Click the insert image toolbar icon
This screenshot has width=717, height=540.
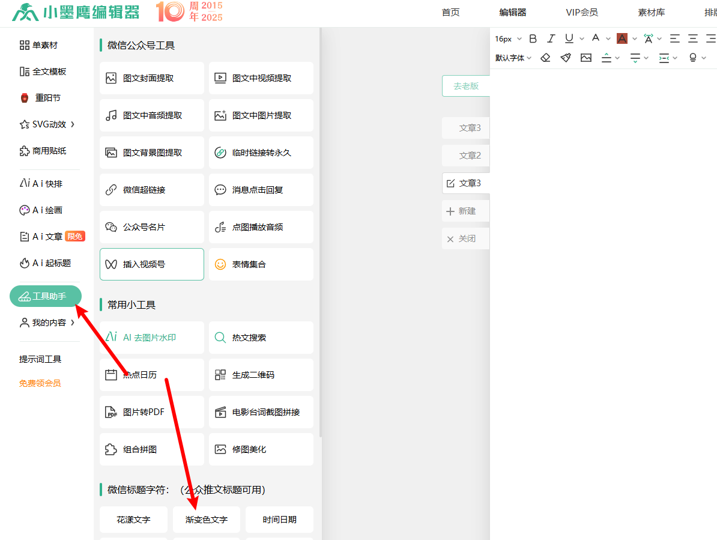tap(586, 58)
